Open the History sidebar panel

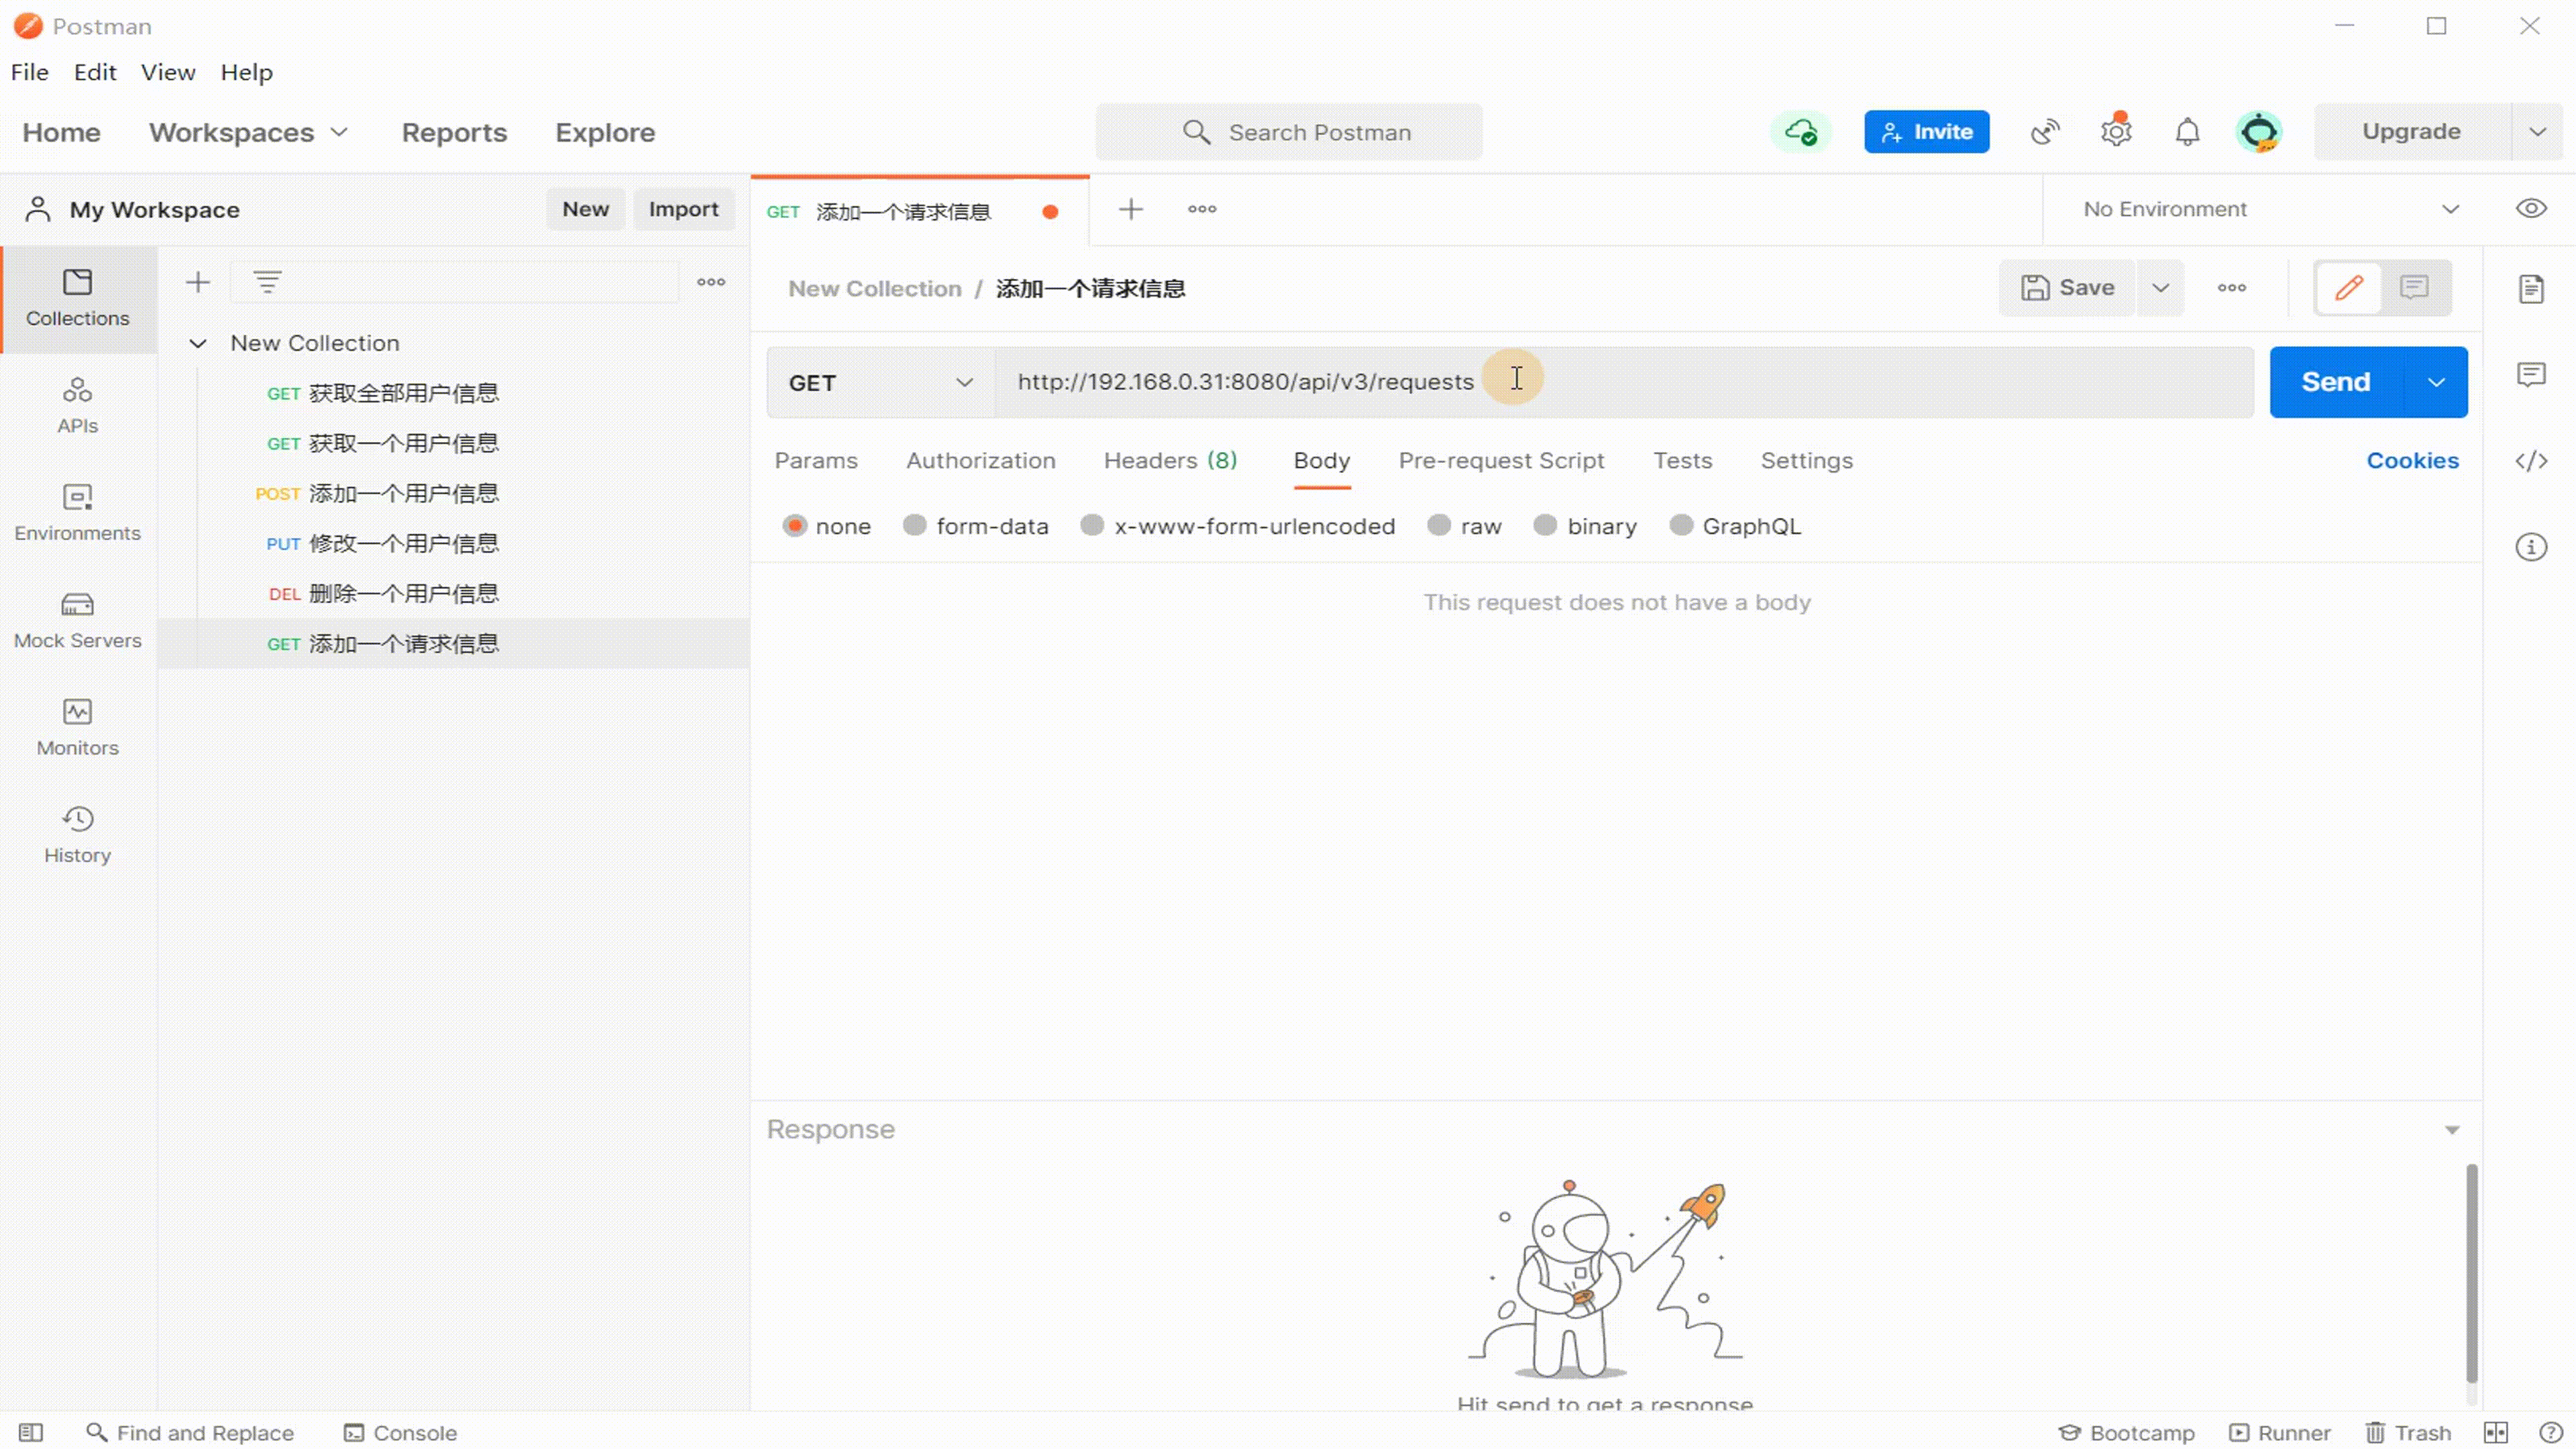(78, 834)
